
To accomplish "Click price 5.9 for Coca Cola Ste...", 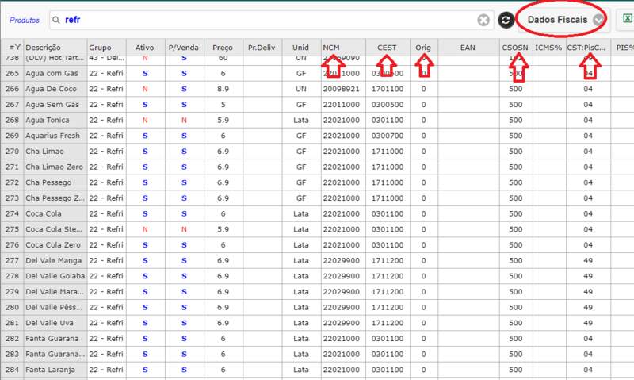I will tap(223, 229).
